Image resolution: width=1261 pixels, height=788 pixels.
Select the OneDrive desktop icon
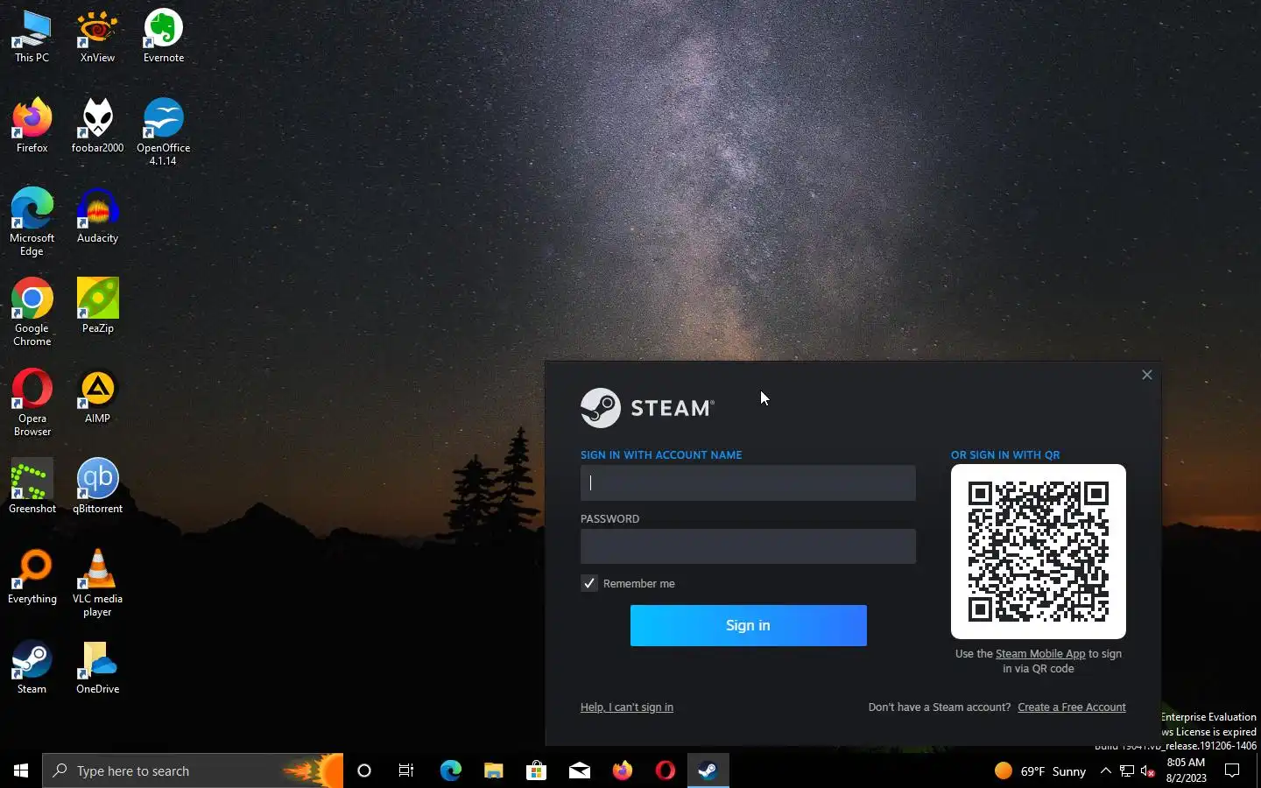click(97, 667)
